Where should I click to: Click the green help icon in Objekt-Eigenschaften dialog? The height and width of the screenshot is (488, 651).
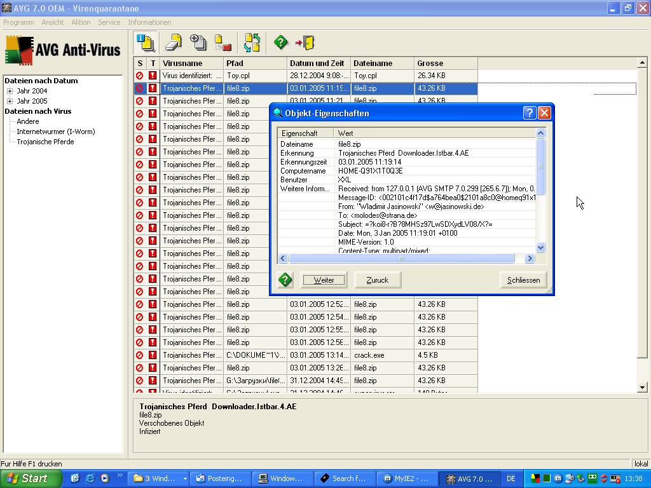pos(285,280)
